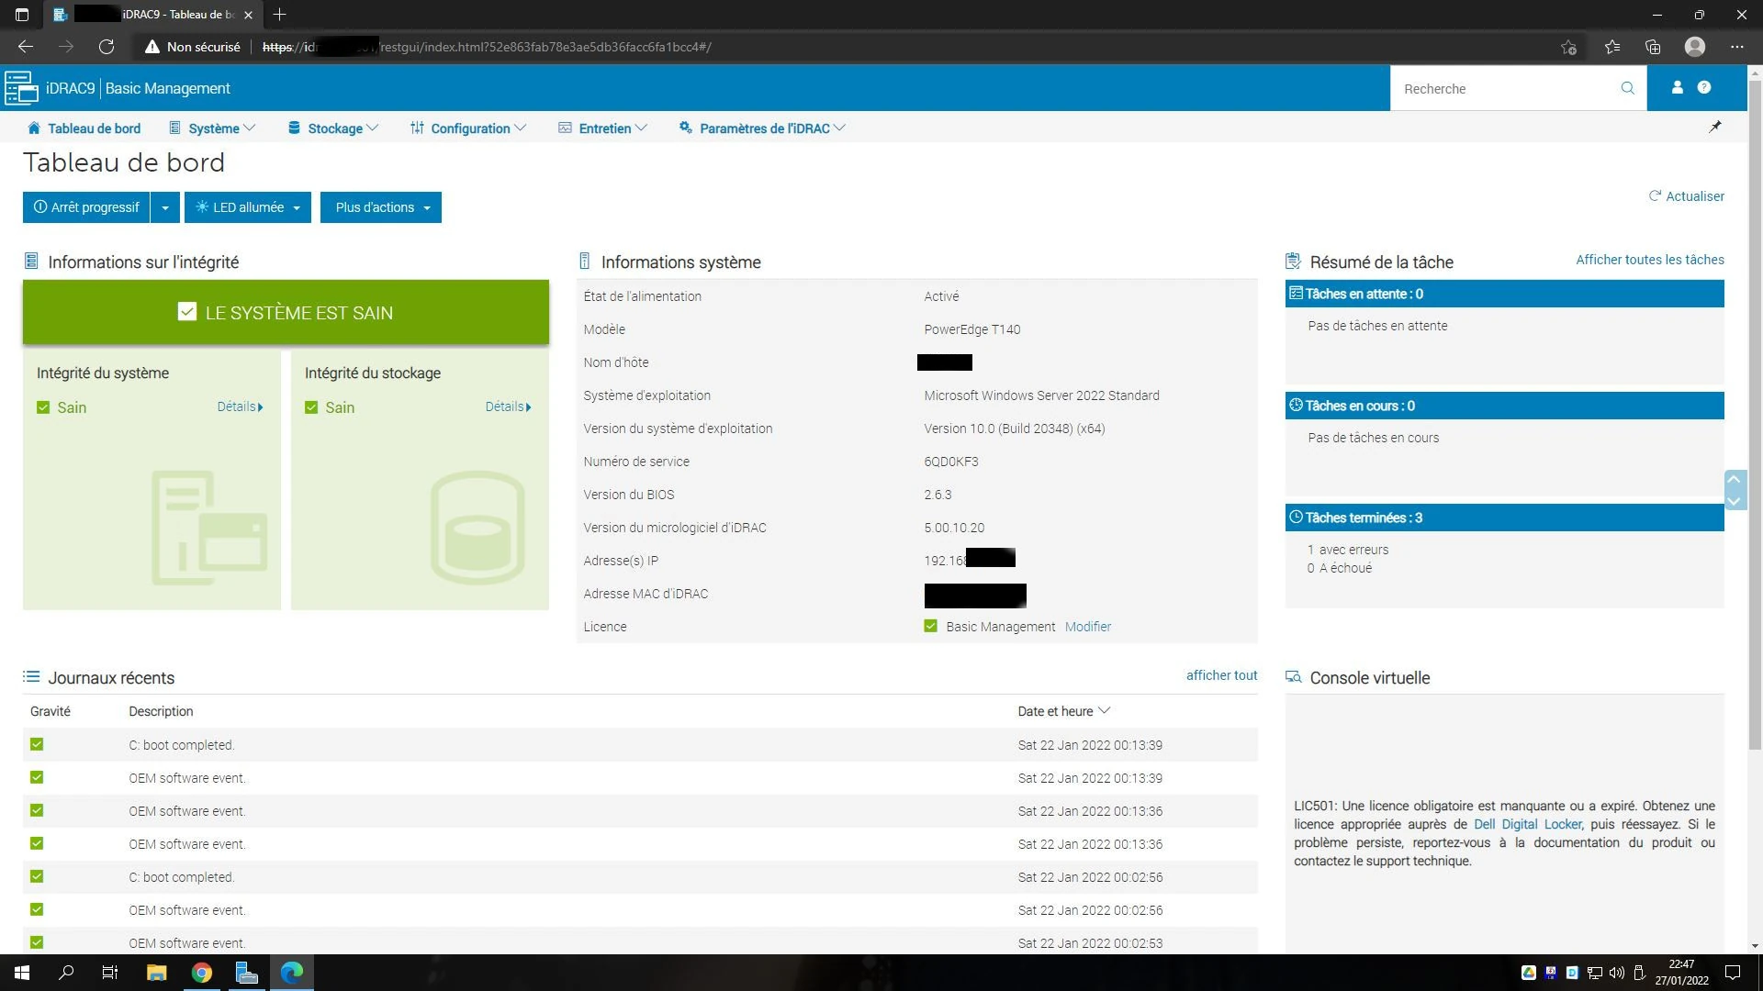The image size is (1763, 991).
Task: Open the Dell Digital Locker link
Action: 1527,824
